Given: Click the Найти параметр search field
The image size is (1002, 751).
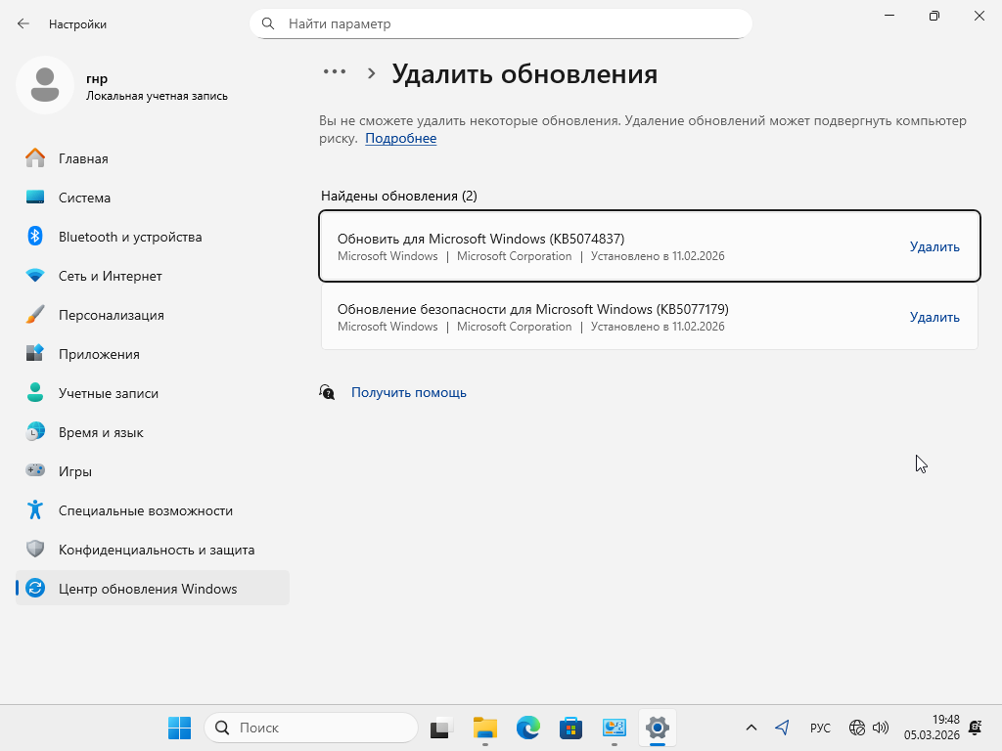Looking at the screenshot, I should coord(509,23).
